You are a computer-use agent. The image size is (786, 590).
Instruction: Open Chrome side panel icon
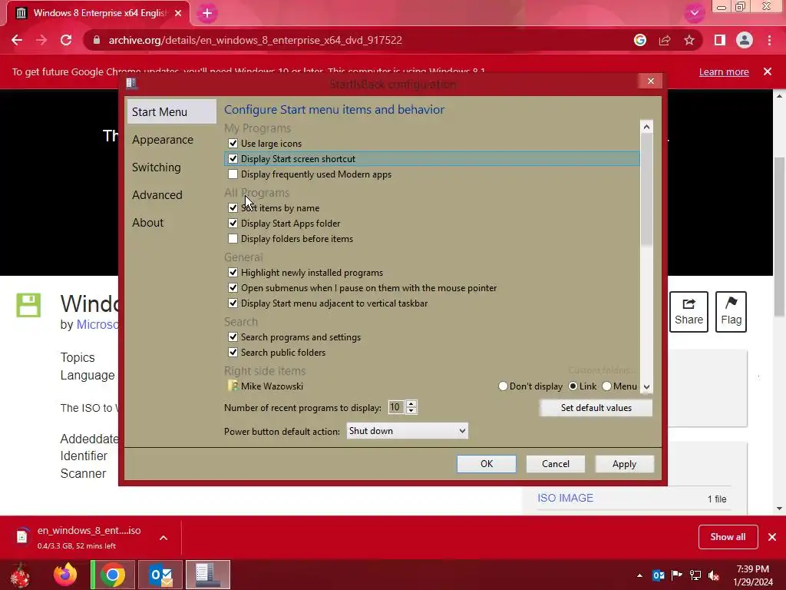(720, 40)
